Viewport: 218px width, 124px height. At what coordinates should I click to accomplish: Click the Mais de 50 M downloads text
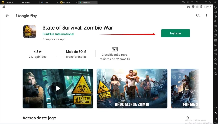76,52
